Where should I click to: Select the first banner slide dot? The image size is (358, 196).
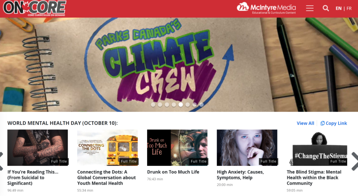click(x=153, y=104)
